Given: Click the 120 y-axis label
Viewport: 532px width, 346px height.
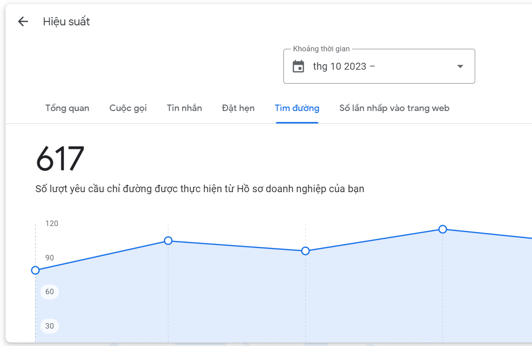Looking at the screenshot, I should click(51, 224).
